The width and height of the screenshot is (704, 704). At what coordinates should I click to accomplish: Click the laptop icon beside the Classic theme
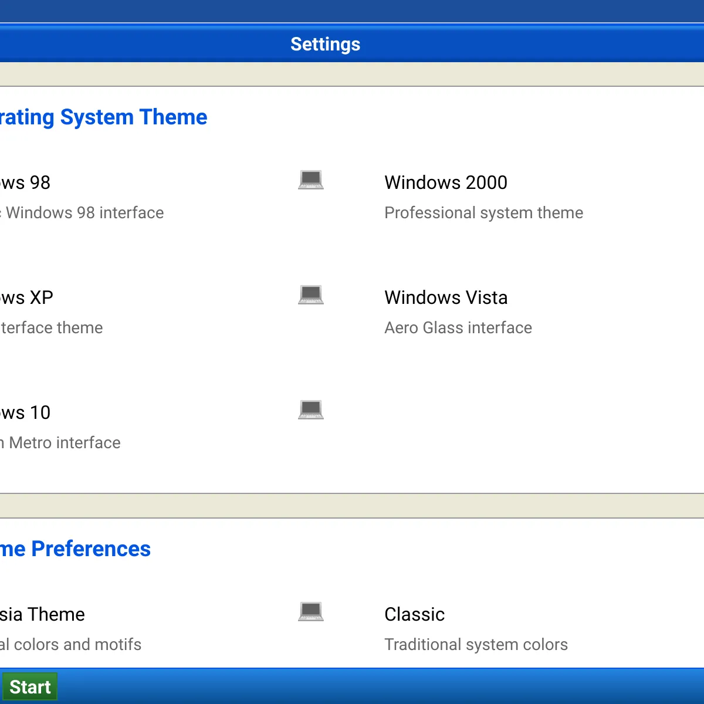(311, 611)
